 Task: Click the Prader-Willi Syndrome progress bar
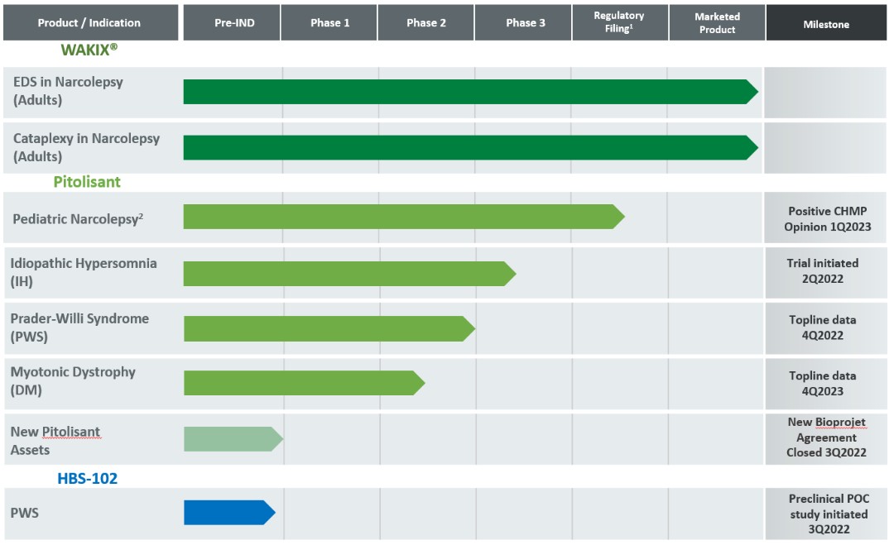click(x=329, y=328)
